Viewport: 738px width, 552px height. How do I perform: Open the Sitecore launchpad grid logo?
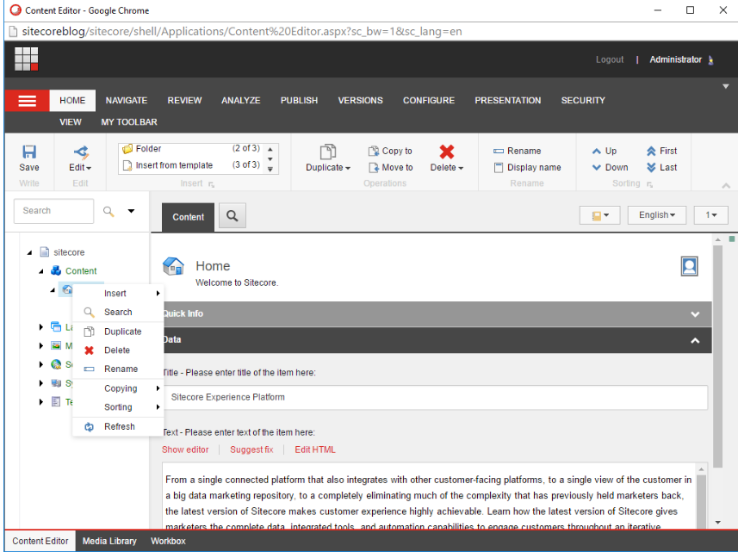tap(27, 59)
